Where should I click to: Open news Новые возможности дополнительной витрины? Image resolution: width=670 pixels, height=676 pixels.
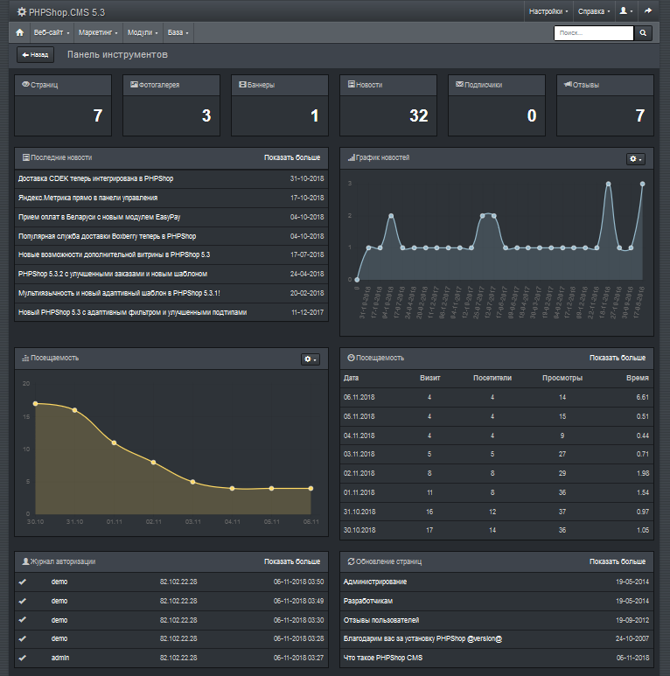pos(115,254)
